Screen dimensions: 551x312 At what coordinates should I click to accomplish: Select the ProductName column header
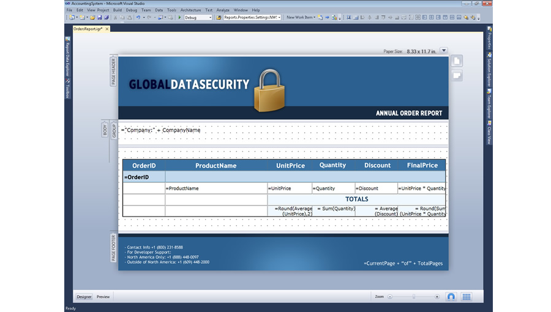tap(216, 166)
